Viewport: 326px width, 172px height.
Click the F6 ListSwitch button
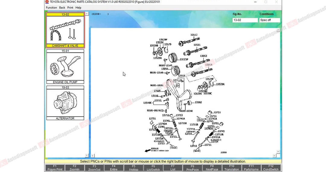click(153, 168)
